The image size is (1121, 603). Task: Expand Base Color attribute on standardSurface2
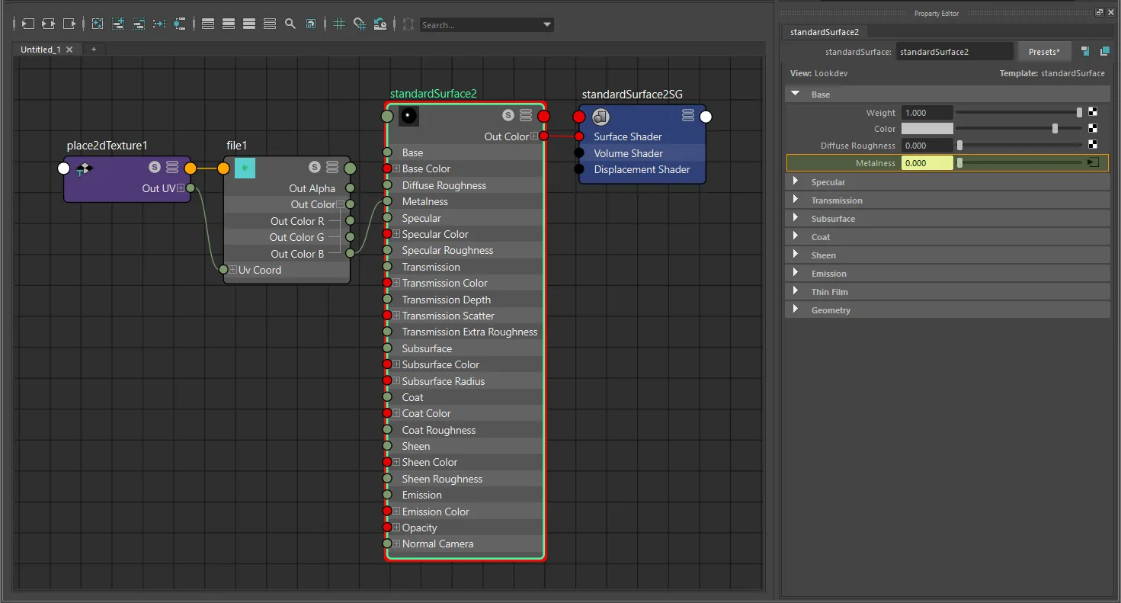click(x=396, y=168)
